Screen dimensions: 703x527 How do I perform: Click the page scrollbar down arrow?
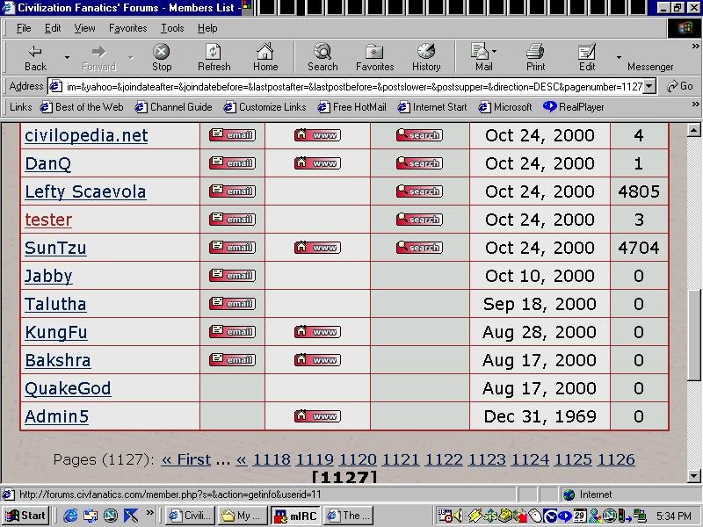pyautogui.click(x=694, y=476)
